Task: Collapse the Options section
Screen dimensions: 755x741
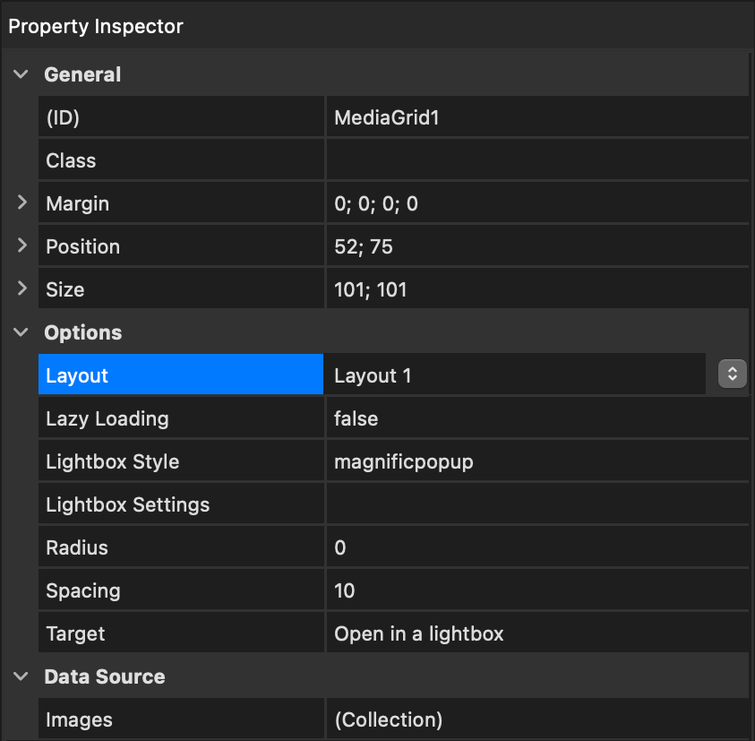Action: pos(21,332)
